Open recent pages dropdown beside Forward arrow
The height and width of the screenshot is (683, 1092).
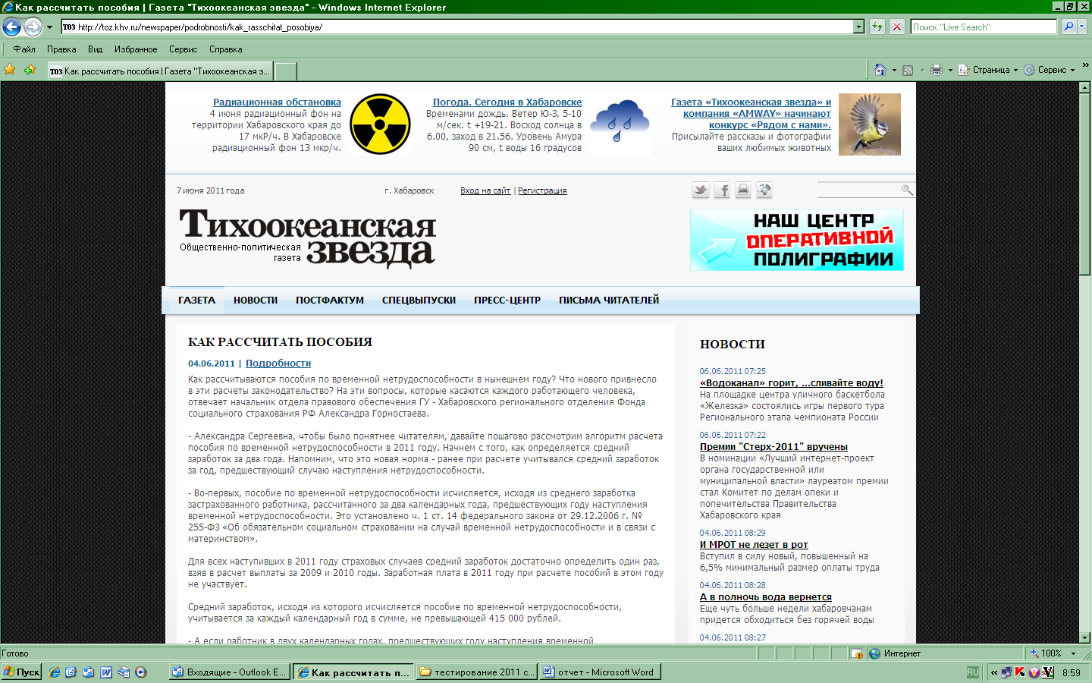(x=49, y=27)
